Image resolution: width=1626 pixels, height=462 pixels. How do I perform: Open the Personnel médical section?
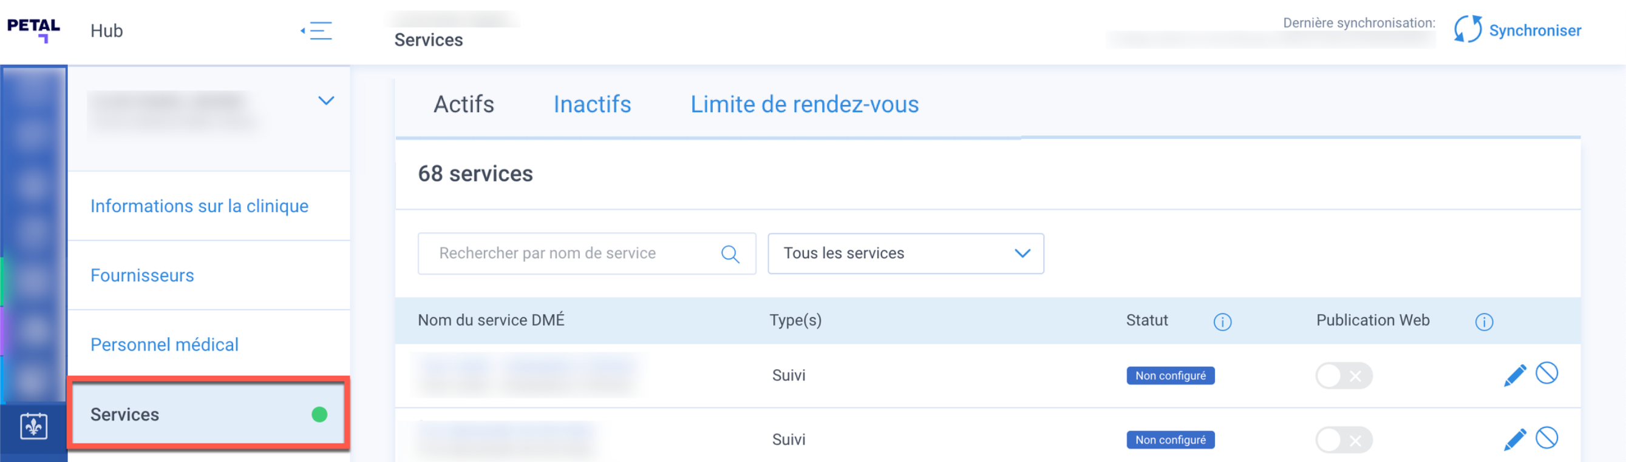pos(164,345)
